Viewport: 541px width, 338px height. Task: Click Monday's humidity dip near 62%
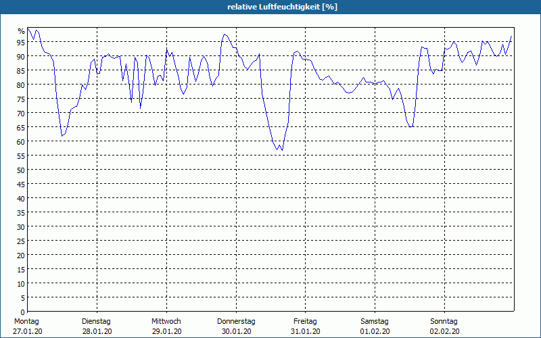(62, 135)
